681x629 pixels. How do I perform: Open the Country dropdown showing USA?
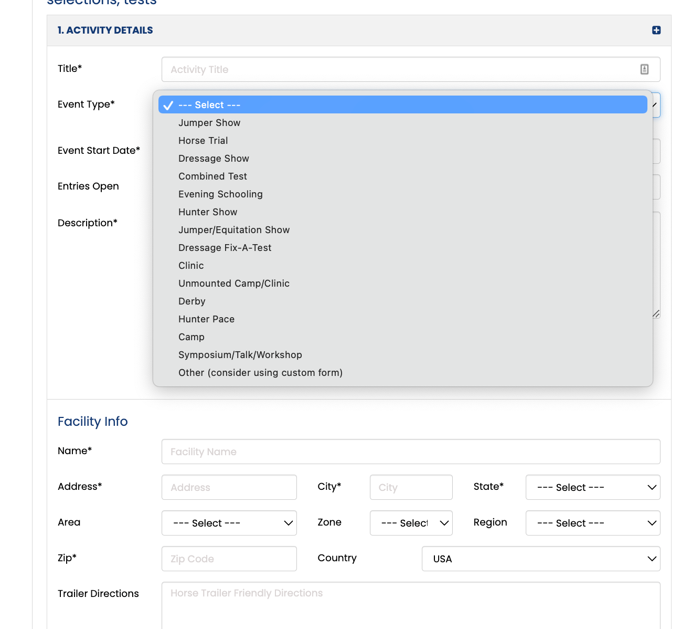pyautogui.click(x=541, y=559)
